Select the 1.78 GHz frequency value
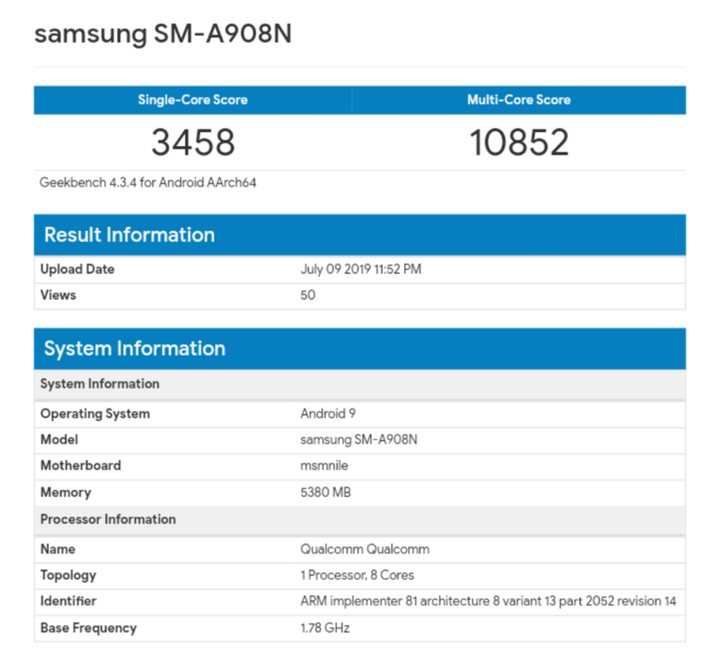Viewport: 717px width, 652px height. (x=324, y=628)
